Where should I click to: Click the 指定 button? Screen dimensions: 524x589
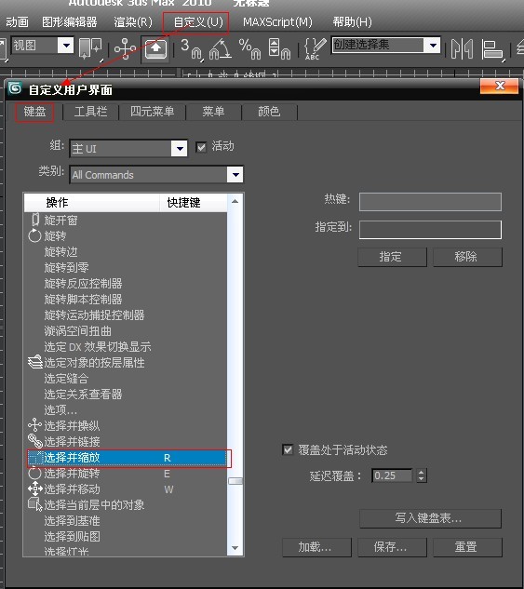coord(392,257)
